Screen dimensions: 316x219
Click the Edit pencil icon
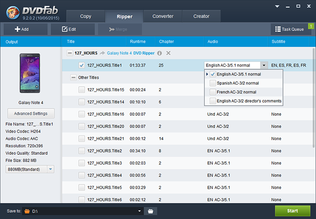pos(65,29)
